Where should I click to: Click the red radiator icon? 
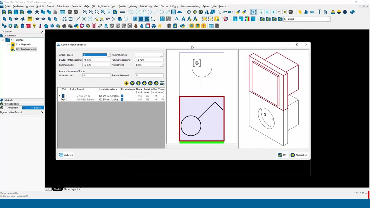click(x=28, y=26)
